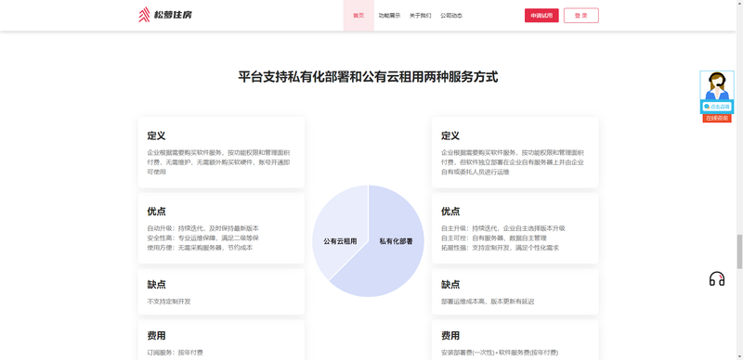Screen dimensions: 743x360
Task: Click text 使用方便：无需采购服务器，节约成本
Action: click(200, 247)
